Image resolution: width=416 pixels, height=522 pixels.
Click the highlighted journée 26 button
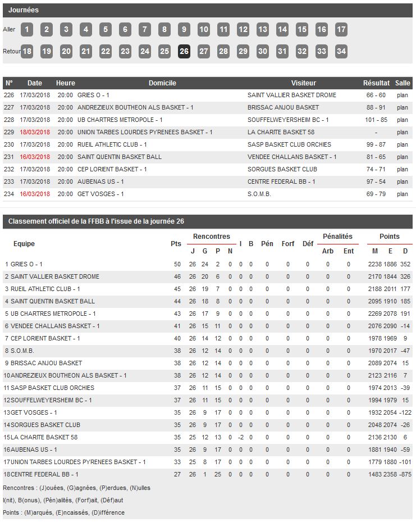(x=184, y=52)
